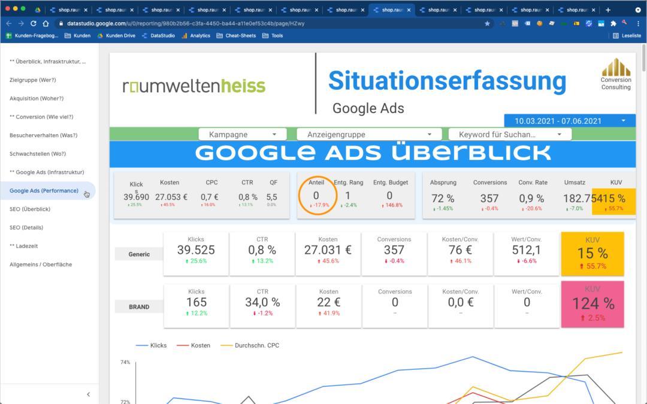Expand the Anzeigengruppe filter dropdown
The height and width of the screenshot is (404, 647).
(369, 135)
